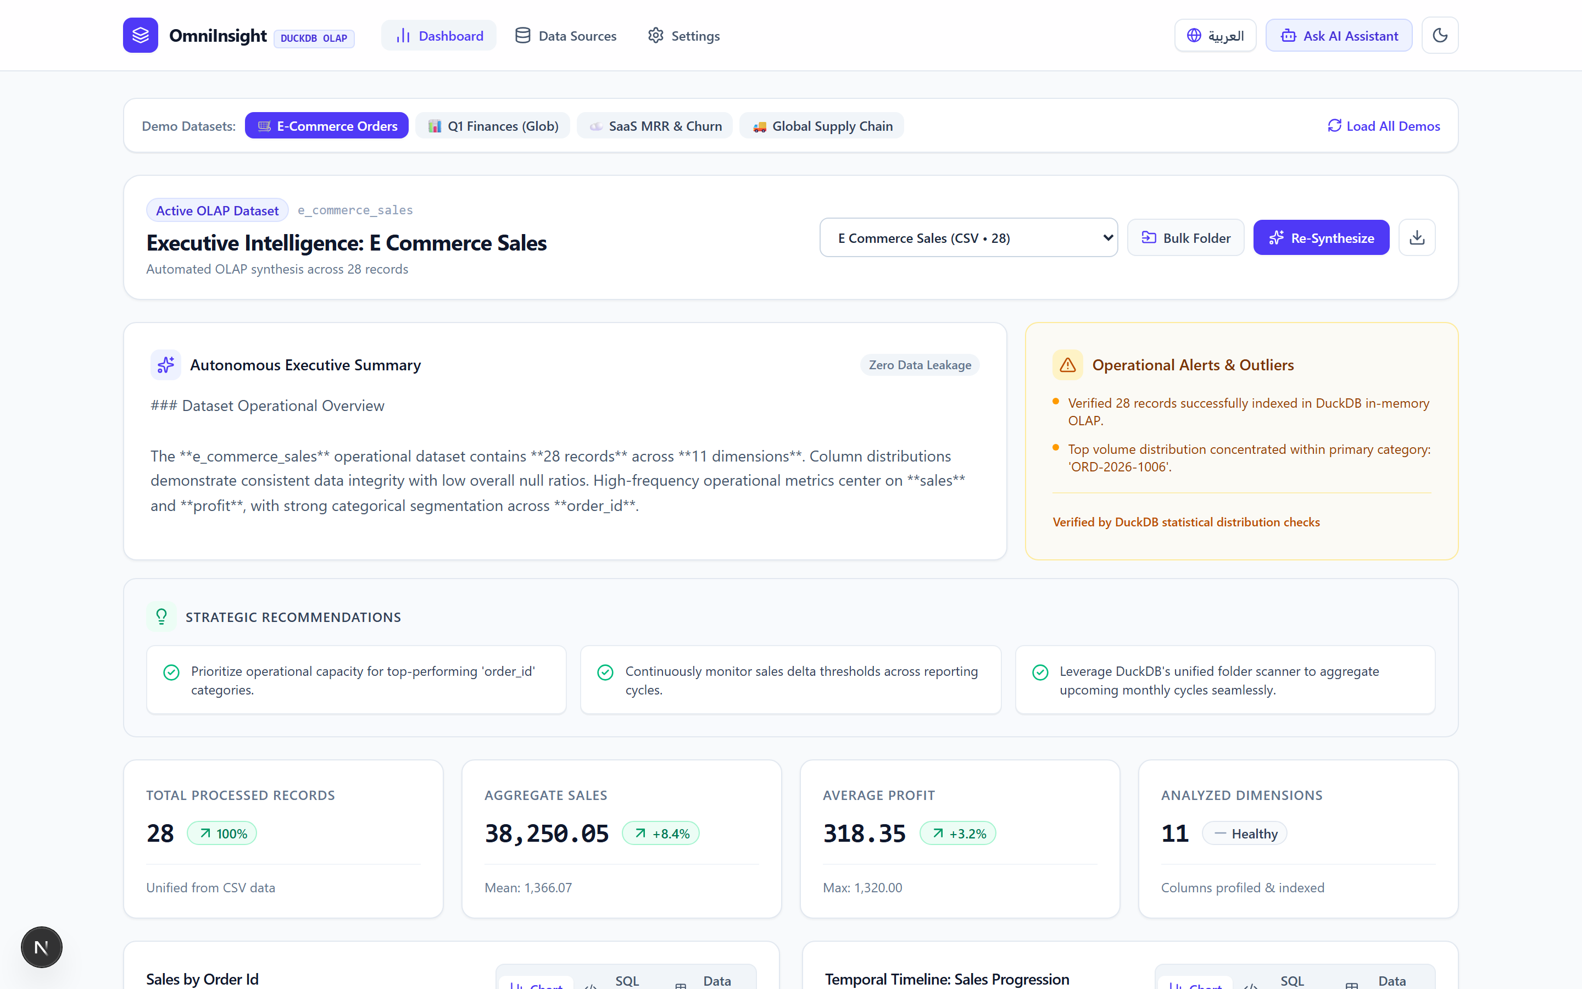Click the Operational Alerts warning triangle icon

[1067, 364]
